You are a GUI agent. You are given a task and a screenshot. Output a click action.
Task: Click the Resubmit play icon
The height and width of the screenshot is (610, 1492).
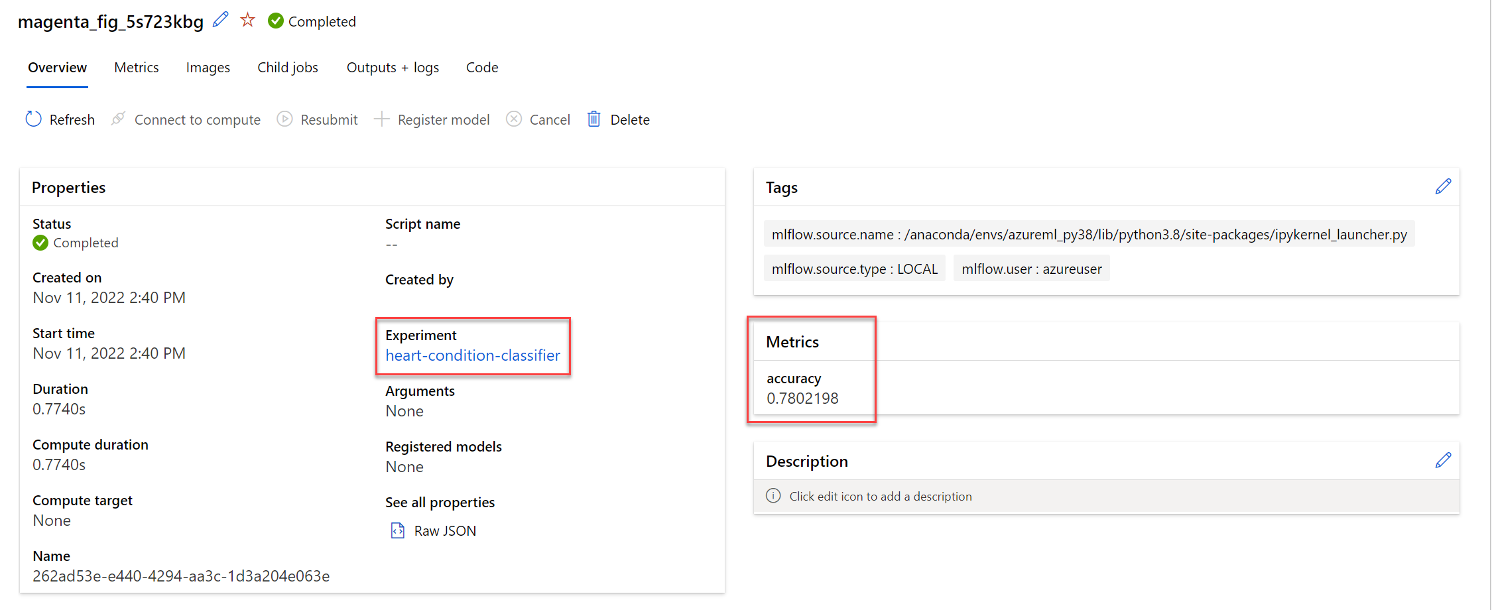click(x=285, y=119)
